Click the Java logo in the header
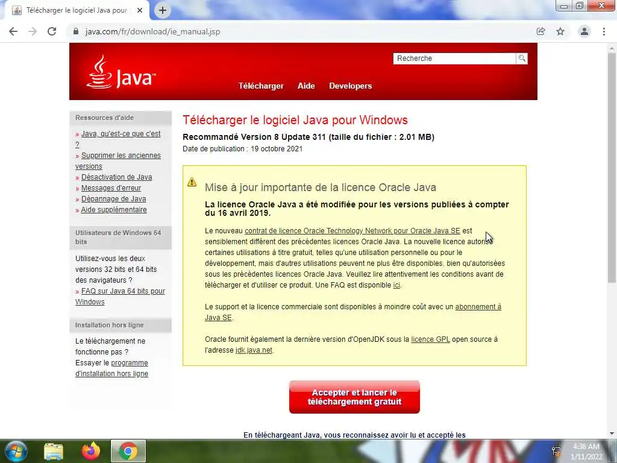The height and width of the screenshot is (463, 617). point(121,72)
